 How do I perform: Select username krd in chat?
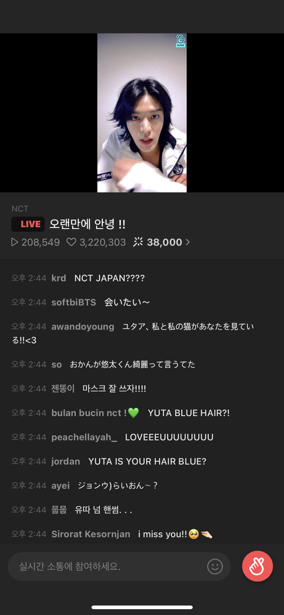(59, 278)
